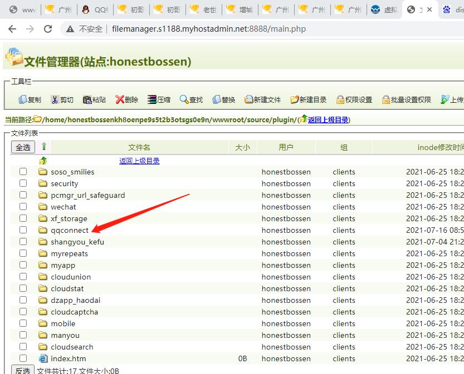Check the xf_storage checkbox
The width and height of the screenshot is (464, 374).
pyautogui.click(x=23, y=218)
